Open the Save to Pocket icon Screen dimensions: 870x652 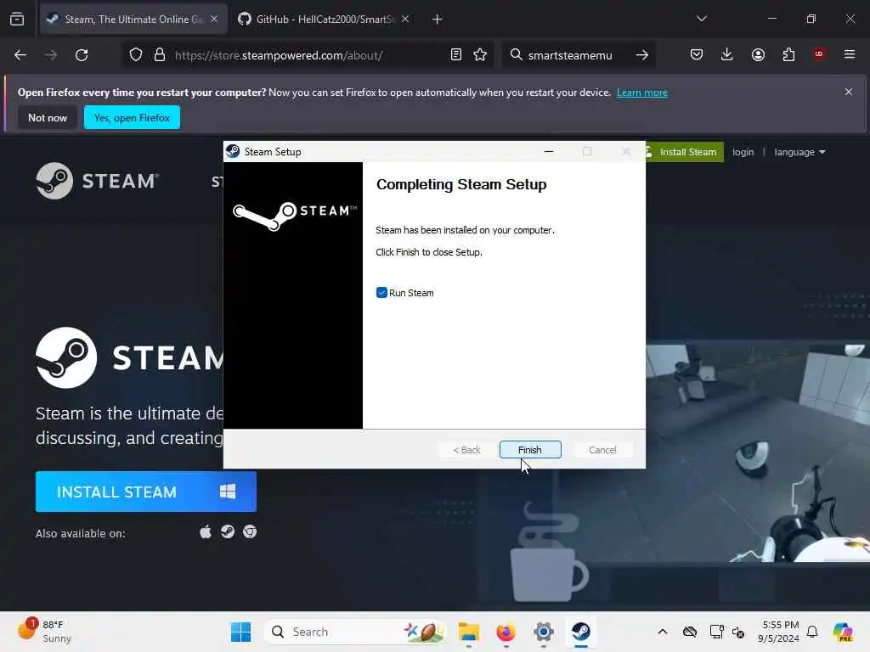(697, 54)
